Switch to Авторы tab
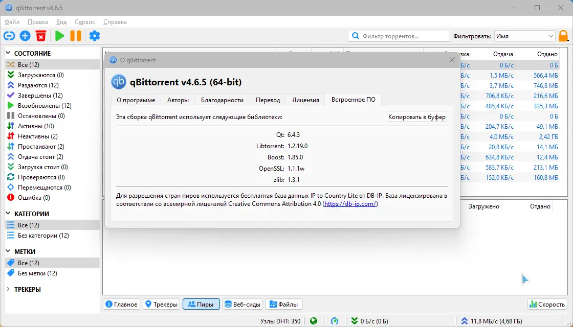The image size is (573, 327). tap(178, 100)
